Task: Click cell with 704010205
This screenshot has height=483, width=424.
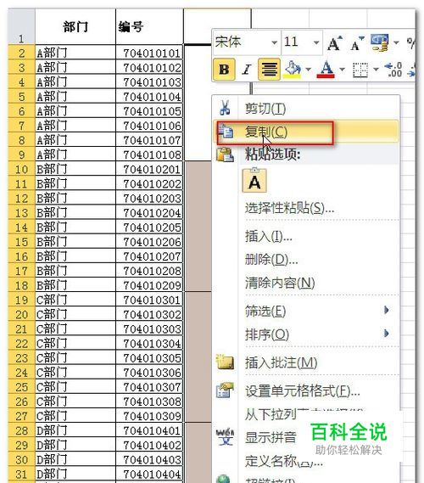Action: coord(149,227)
